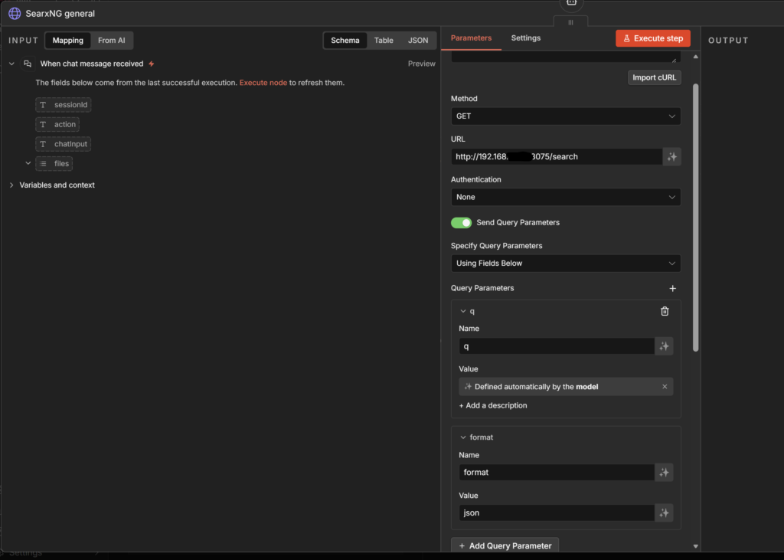Screen dimensions: 784x560
Task: Click the Import cURL button
Action: pyautogui.click(x=654, y=77)
